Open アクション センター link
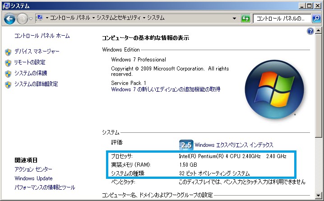This screenshot has width=324, height=201. click(33, 169)
